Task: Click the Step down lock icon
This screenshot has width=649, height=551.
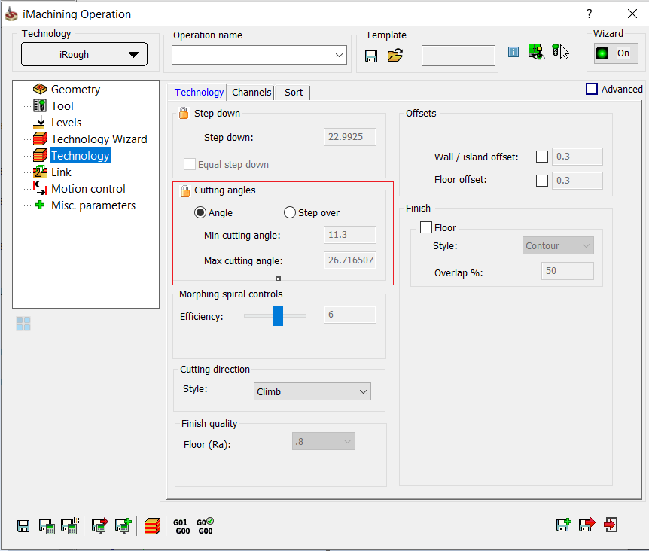Action: click(x=184, y=114)
